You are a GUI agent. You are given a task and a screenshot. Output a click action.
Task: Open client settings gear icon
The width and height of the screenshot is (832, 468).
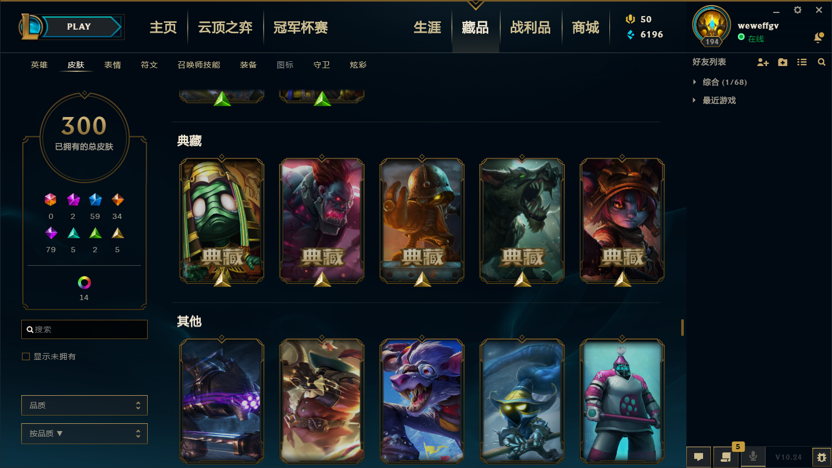coord(798,10)
